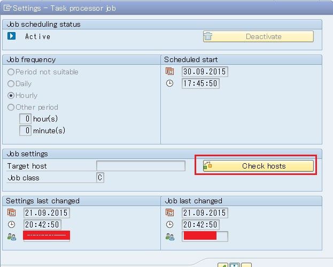This screenshot has height=267, width=333.
Task: Click the minute(s) value field
Action: tap(25, 131)
